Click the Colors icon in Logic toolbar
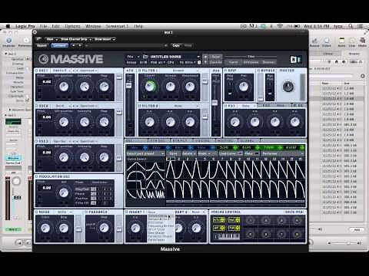369x276 pixels. click(x=327, y=42)
